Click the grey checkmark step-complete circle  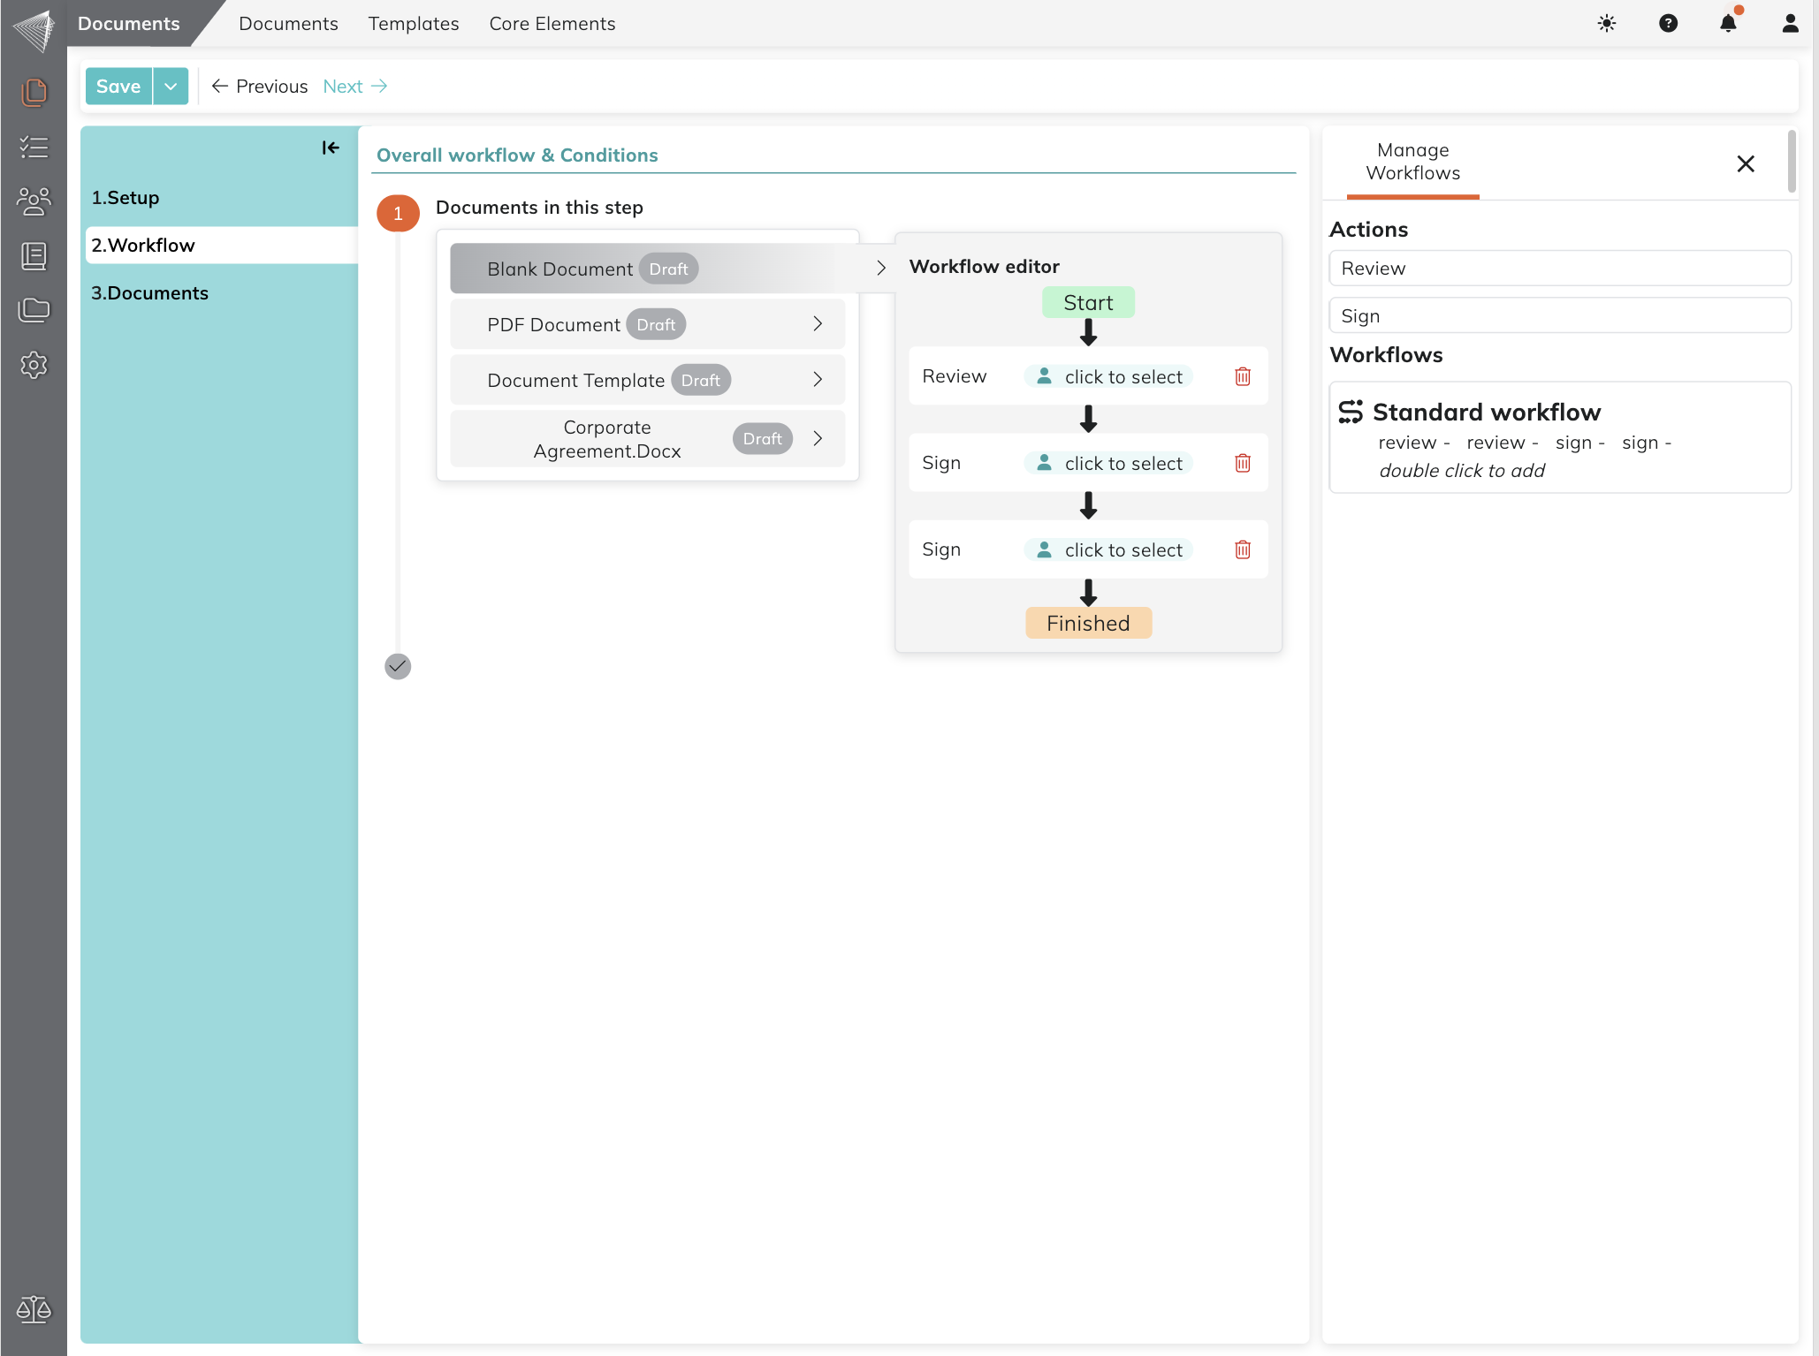point(398,666)
